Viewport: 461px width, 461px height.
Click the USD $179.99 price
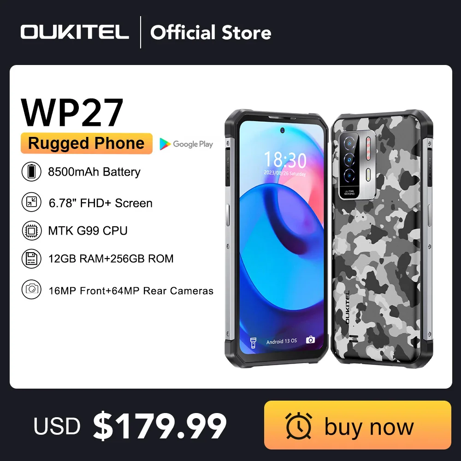(130, 426)
